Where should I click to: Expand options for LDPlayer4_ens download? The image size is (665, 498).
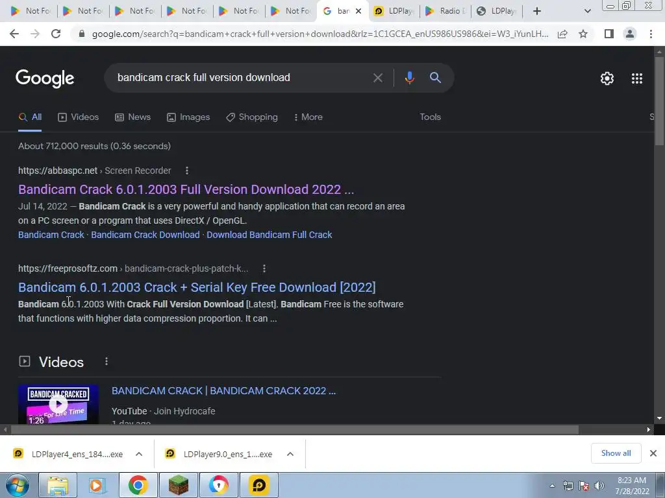click(139, 454)
